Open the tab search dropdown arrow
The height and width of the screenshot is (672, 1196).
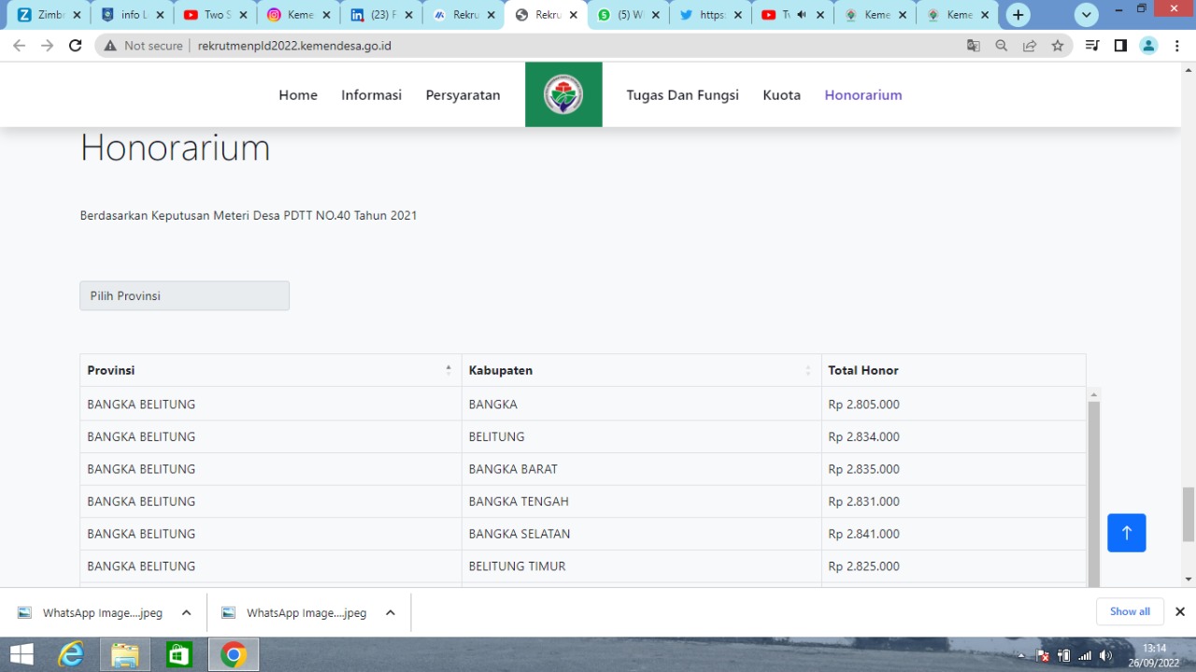(1087, 15)
